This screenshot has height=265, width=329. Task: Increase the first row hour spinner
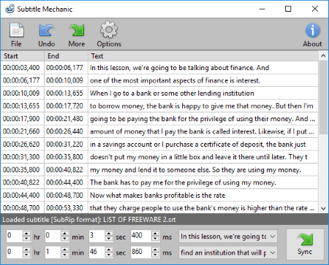26,234
